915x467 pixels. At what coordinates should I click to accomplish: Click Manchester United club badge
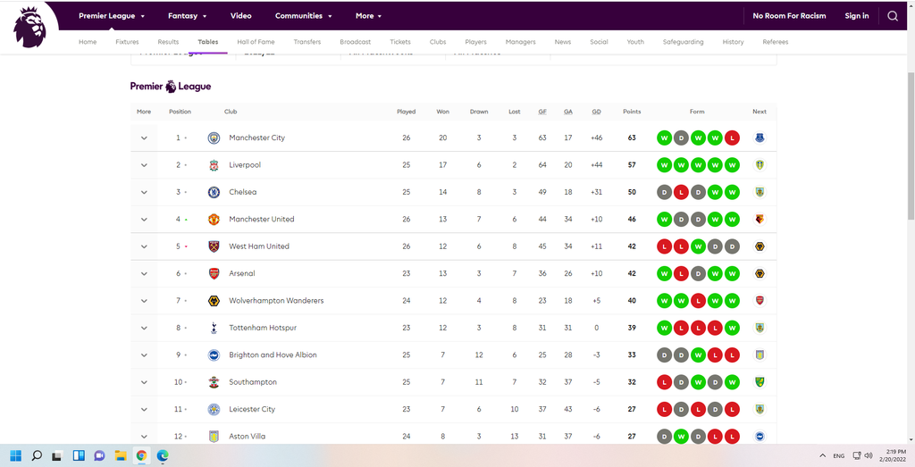pos(214,220)
